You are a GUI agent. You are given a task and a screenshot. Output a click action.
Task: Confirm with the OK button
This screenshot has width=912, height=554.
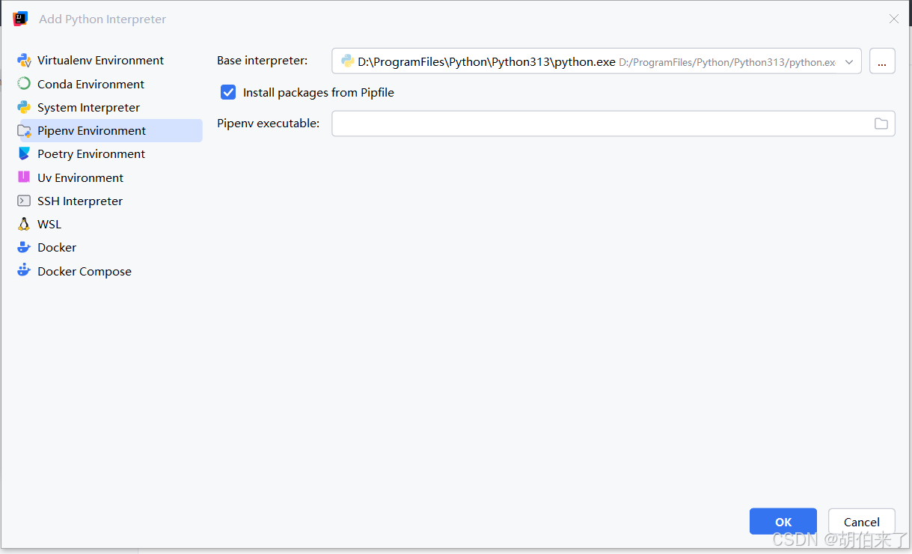point(783,522)
